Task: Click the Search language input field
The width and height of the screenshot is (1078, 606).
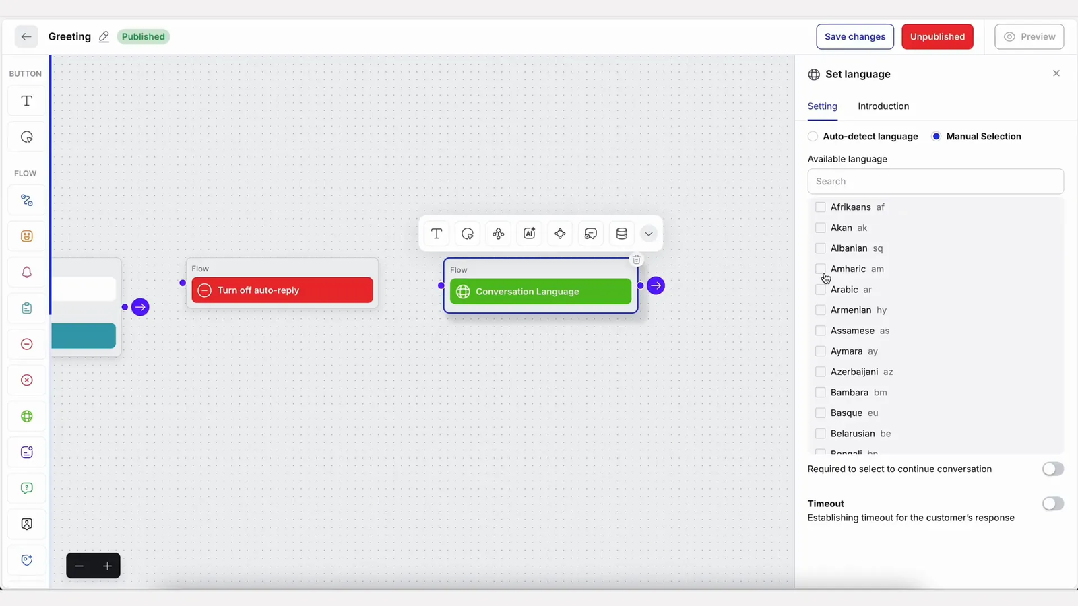Action: [935, 182]
